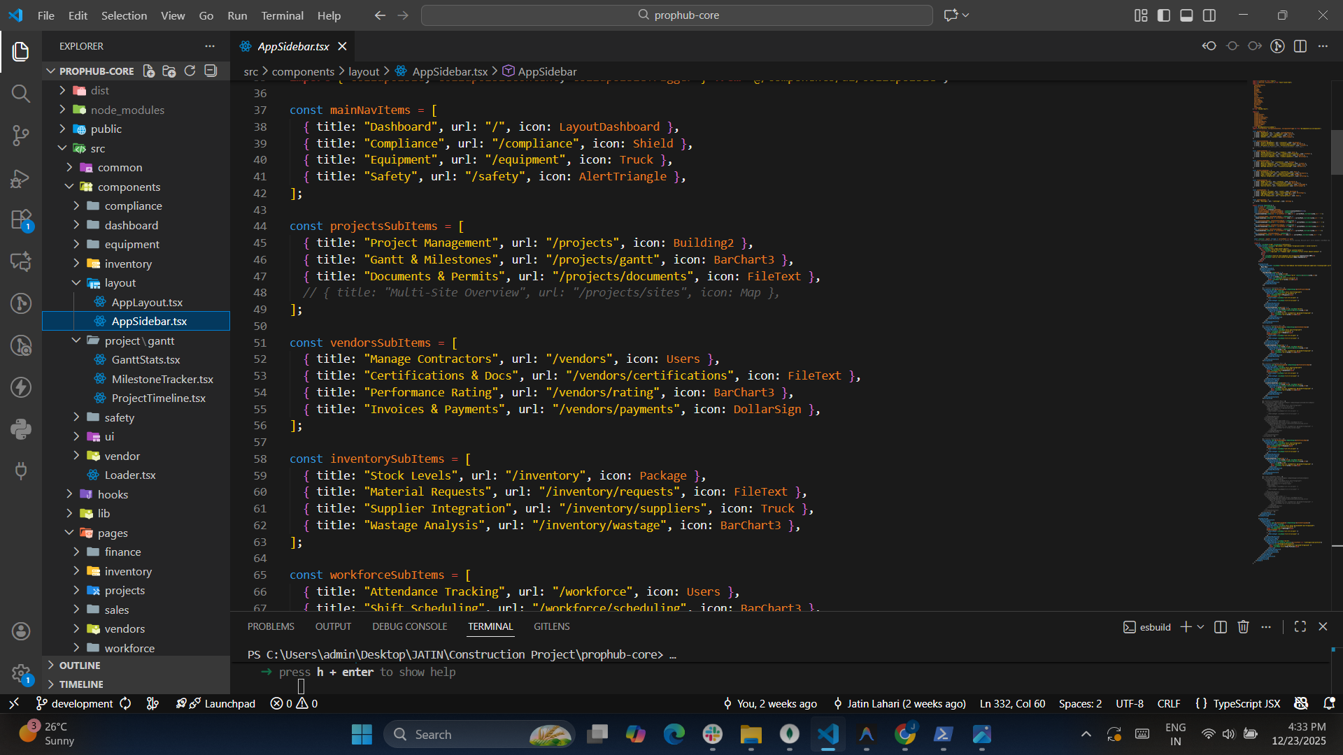Click TypeScript JSX language mode

coord(1246,703)
